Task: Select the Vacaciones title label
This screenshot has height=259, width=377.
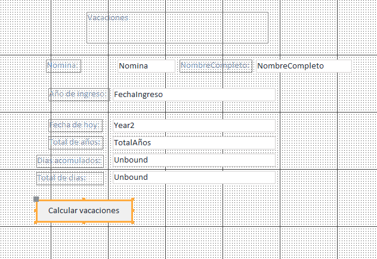Action: coord(177,27)
